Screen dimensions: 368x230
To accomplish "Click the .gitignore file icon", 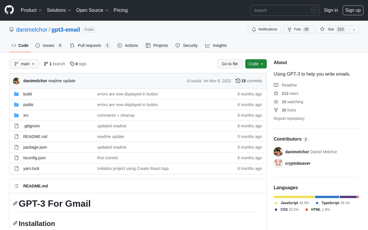I will click(16, 126).
